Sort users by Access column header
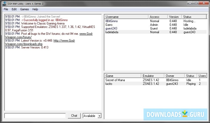This screenshot has width=210, height=123. point(158,17)
